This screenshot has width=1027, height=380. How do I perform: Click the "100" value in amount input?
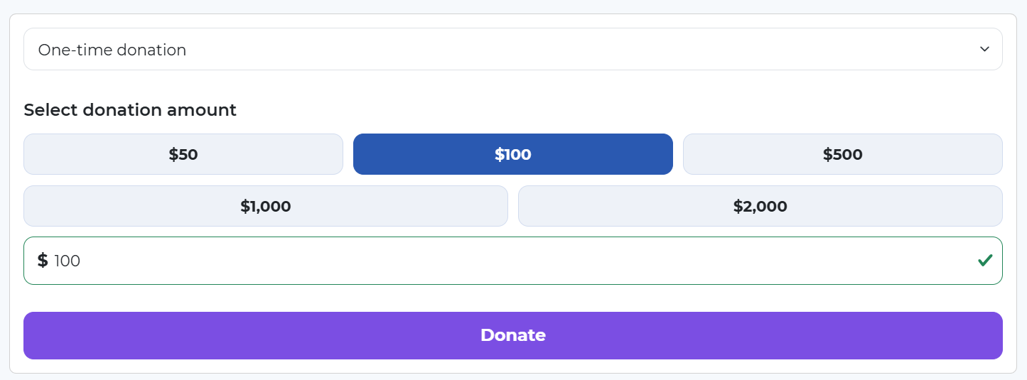(68, 261)
